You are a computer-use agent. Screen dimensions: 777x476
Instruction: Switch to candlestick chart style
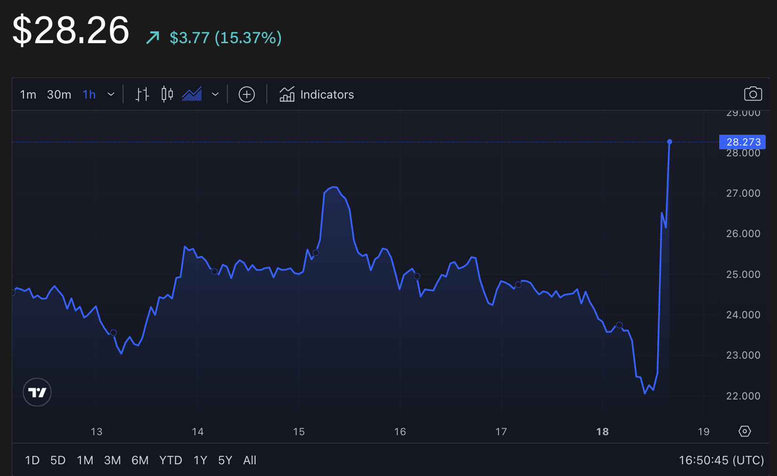tap(167, 94)
